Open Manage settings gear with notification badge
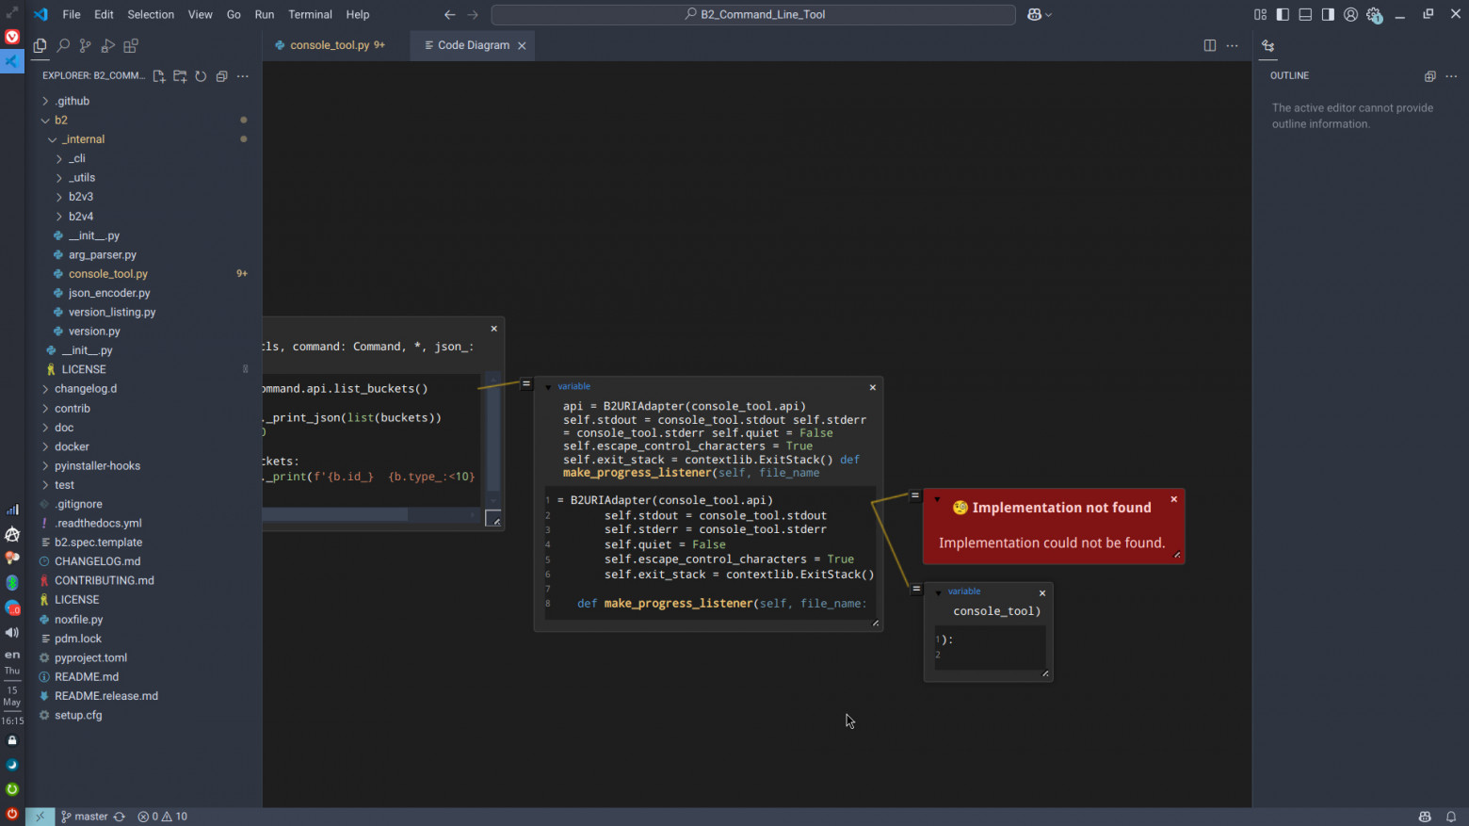Viewport: 1469px width, 826px height. point(1374,14)
